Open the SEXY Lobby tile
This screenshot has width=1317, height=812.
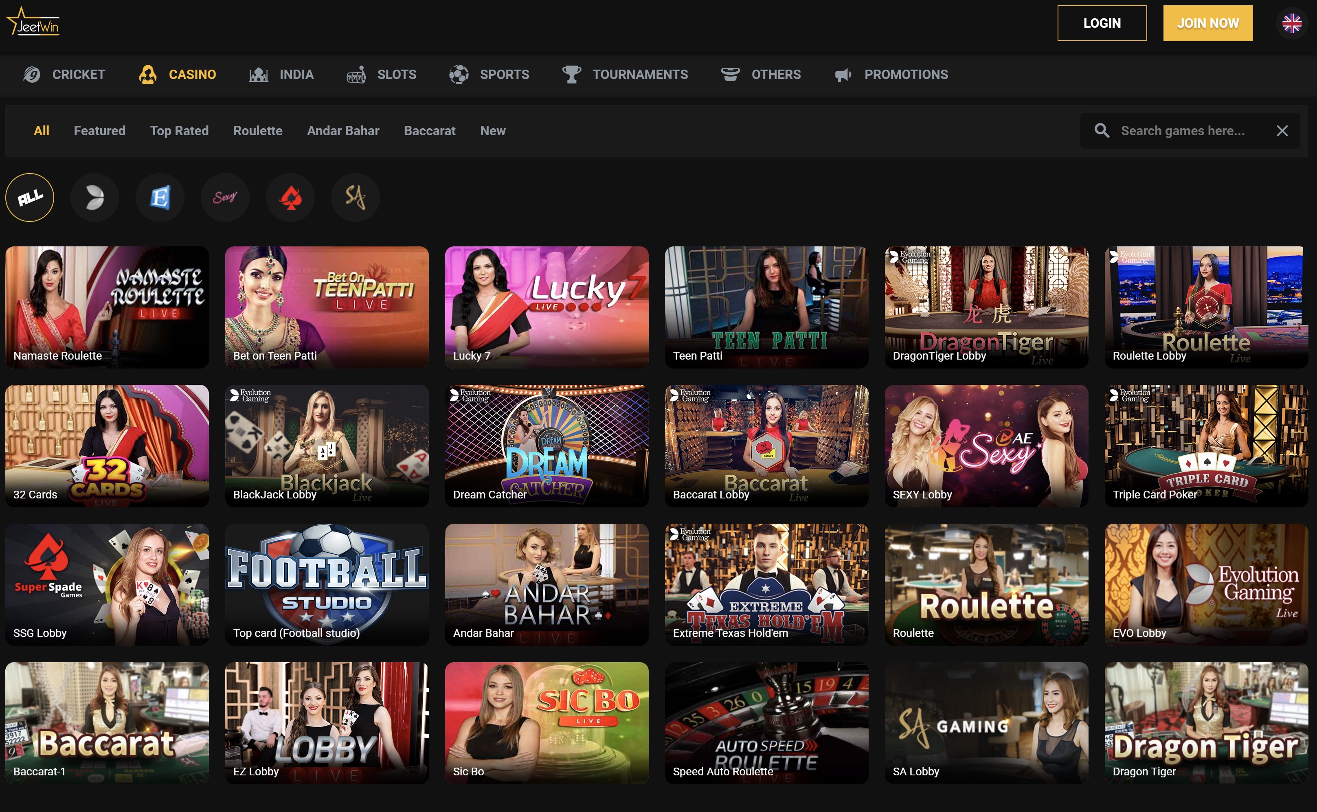[986, 446]
